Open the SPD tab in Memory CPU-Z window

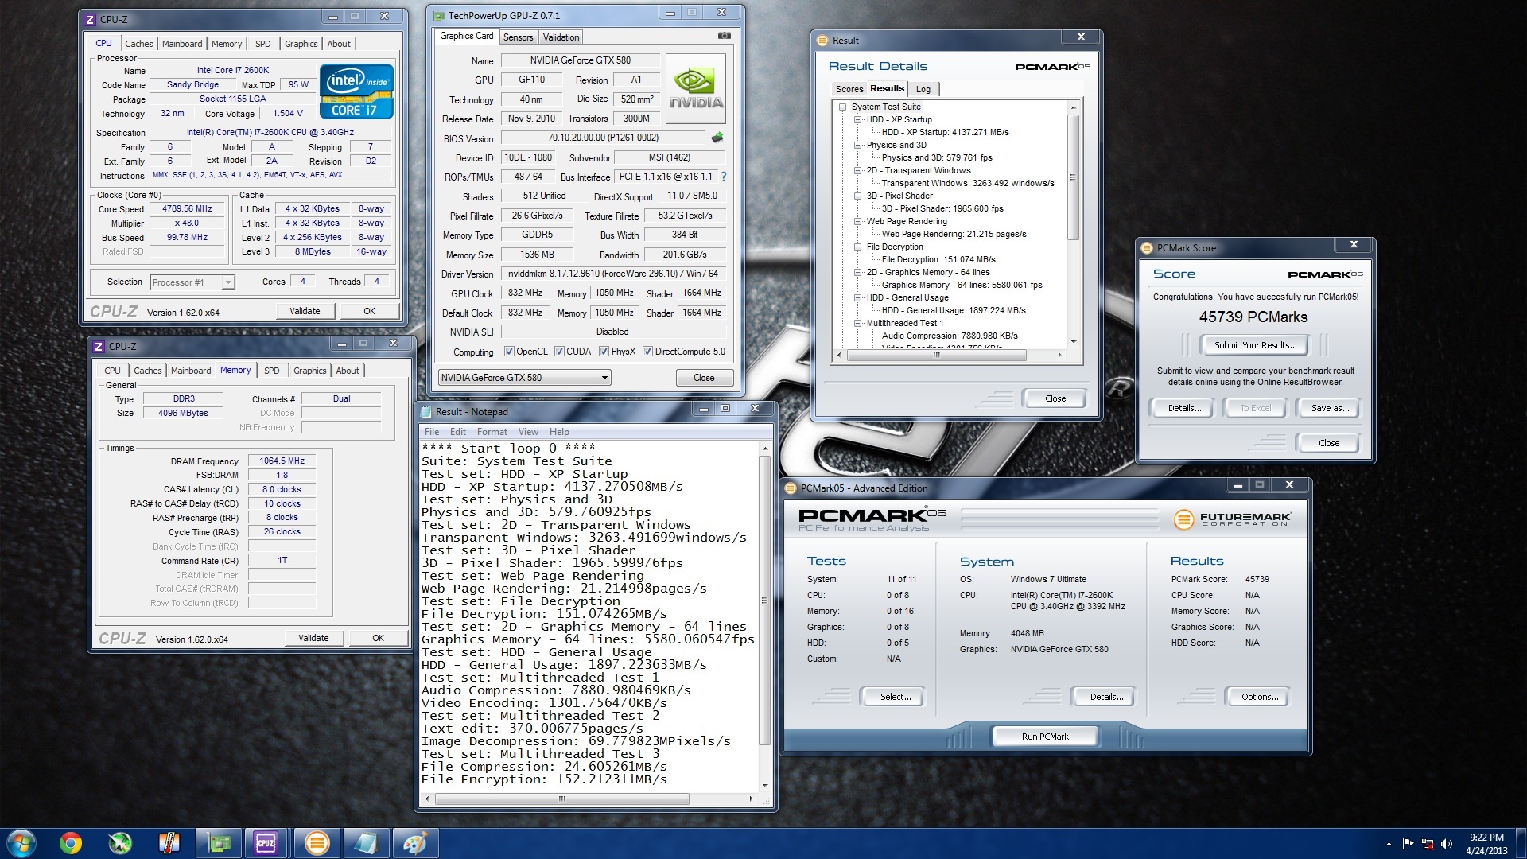(x=271, y=371)
